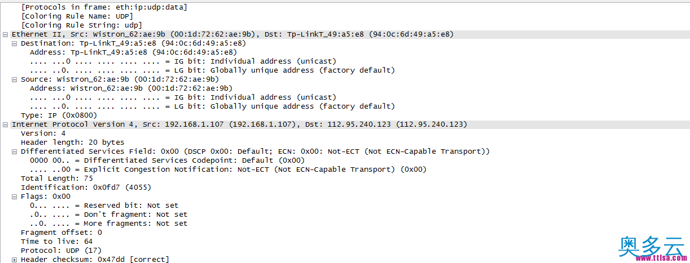
Task: Select the Identification: 0x0fd7 field
Action: pos(86,187)
